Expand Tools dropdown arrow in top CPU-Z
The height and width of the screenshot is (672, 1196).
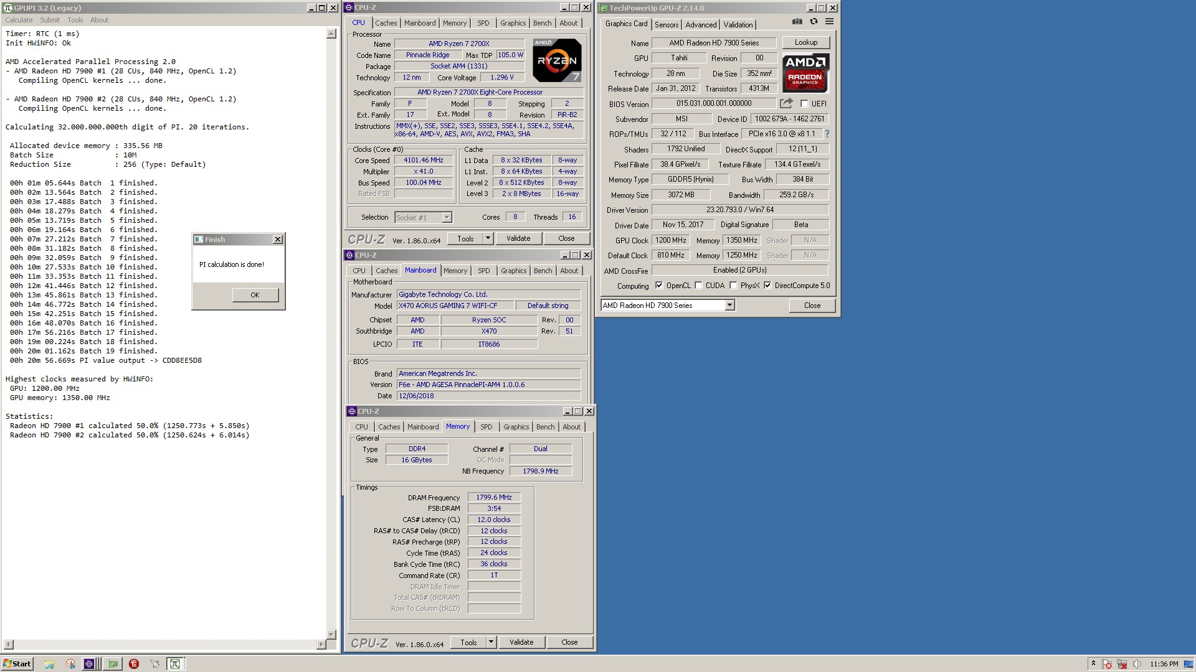(x=488, y=238)
